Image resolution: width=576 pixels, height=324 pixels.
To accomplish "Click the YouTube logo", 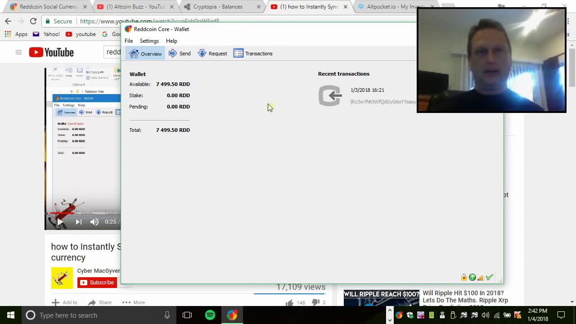I will (x=51, y=52).
